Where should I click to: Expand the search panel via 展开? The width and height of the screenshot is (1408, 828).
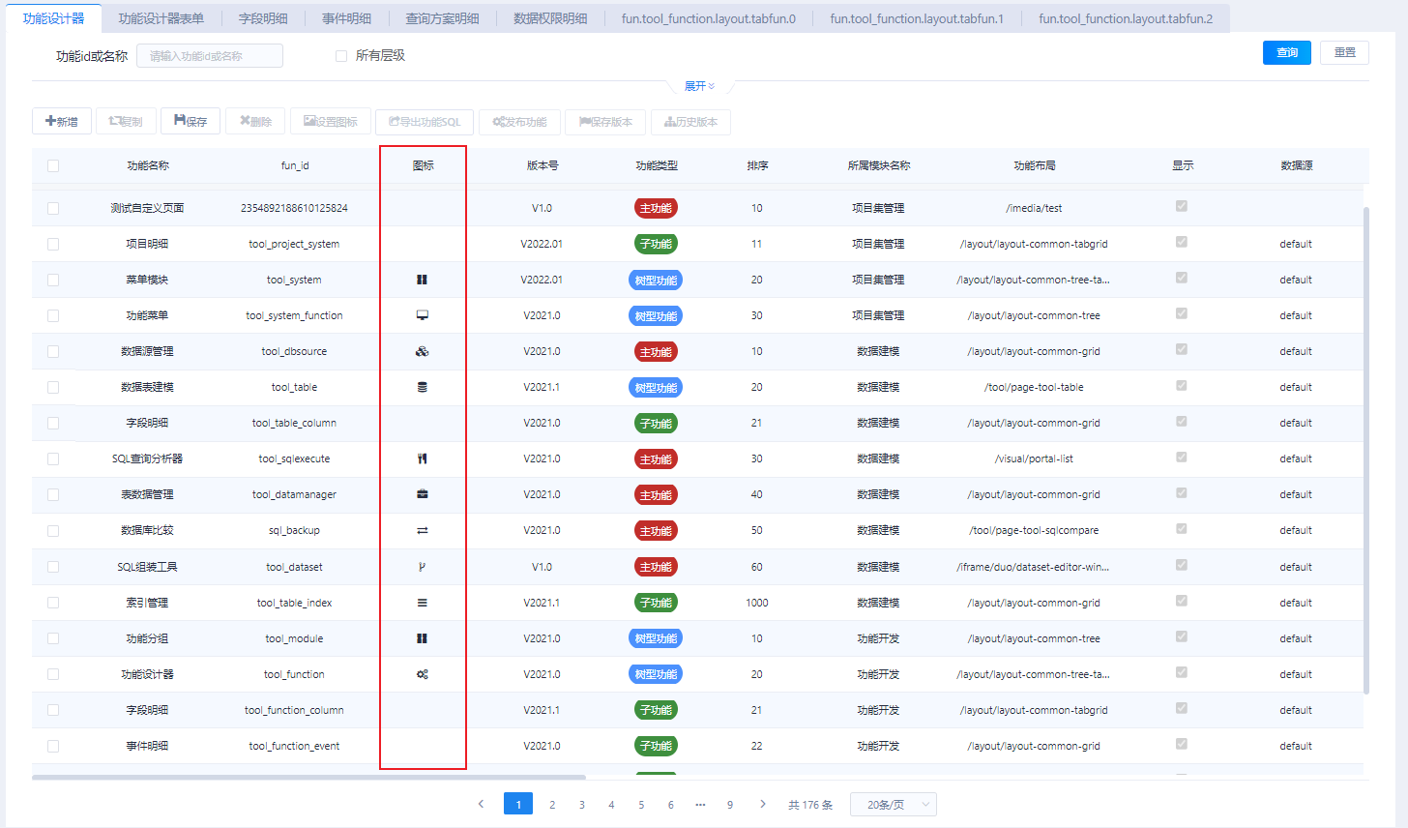tap(699, 86)
